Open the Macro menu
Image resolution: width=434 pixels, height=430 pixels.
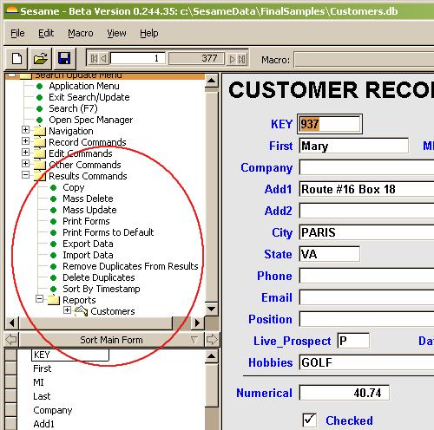(x=81, y=33)
